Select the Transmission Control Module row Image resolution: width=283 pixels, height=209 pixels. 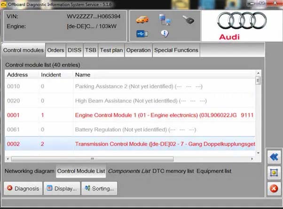tap(130, 144)
